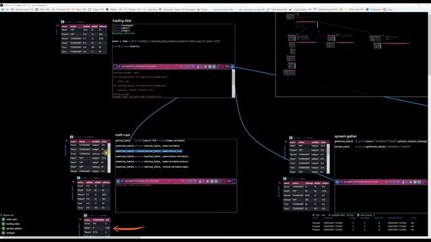The width and height of the screenshot is (431, 242).
Task: Close lower table beside spread+gather
Action: (x=279, y=182)
